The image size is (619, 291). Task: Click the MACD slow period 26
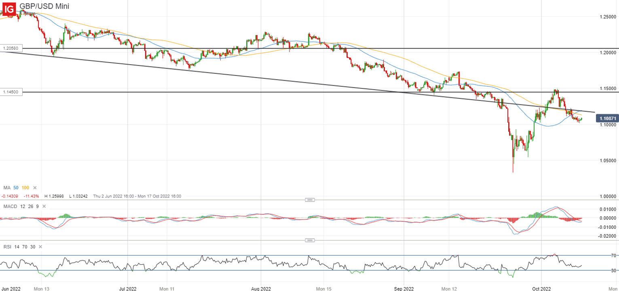[x=30, y=207]
